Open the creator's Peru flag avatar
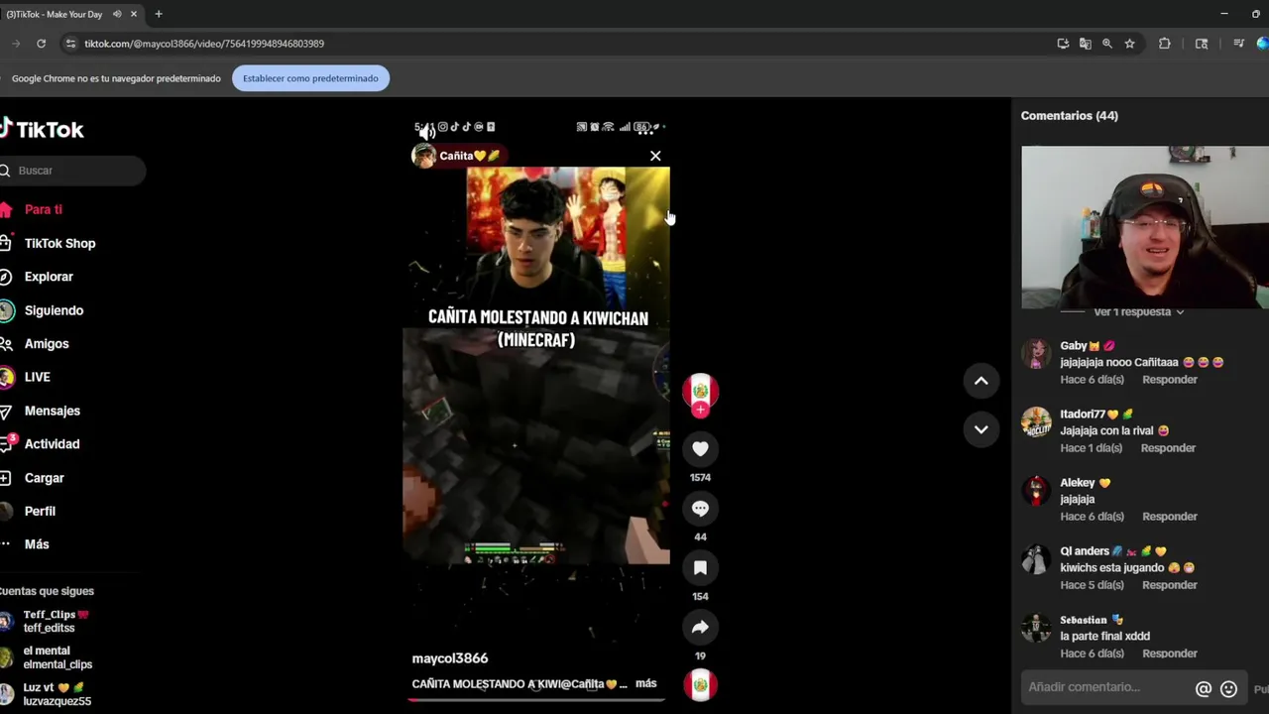 [x=700, y=390]
